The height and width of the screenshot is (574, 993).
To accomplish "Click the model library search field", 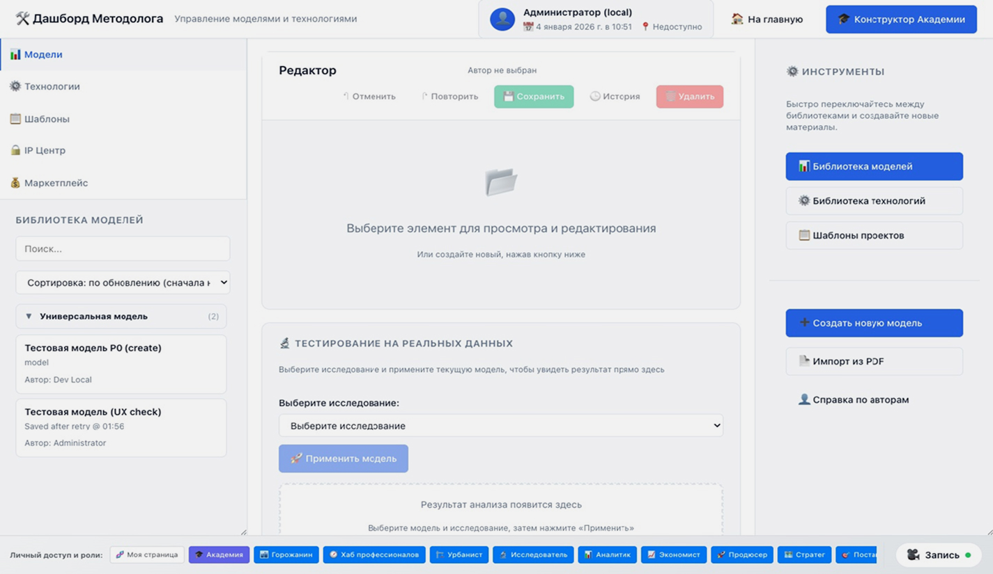I will (123, 248).
